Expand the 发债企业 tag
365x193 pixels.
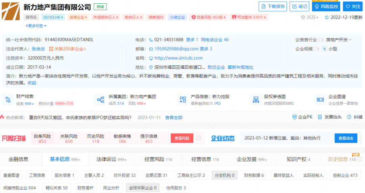point(78,17)
